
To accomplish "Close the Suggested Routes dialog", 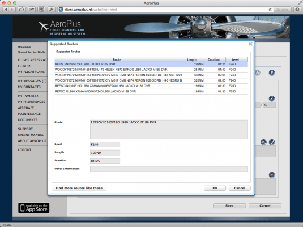I will pyautogui.click(x=250, y=44).
